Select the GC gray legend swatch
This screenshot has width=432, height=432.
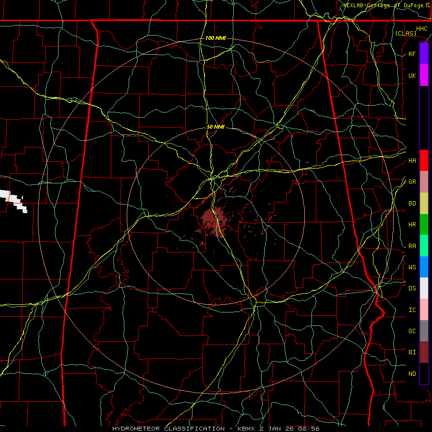pos(424,331)
